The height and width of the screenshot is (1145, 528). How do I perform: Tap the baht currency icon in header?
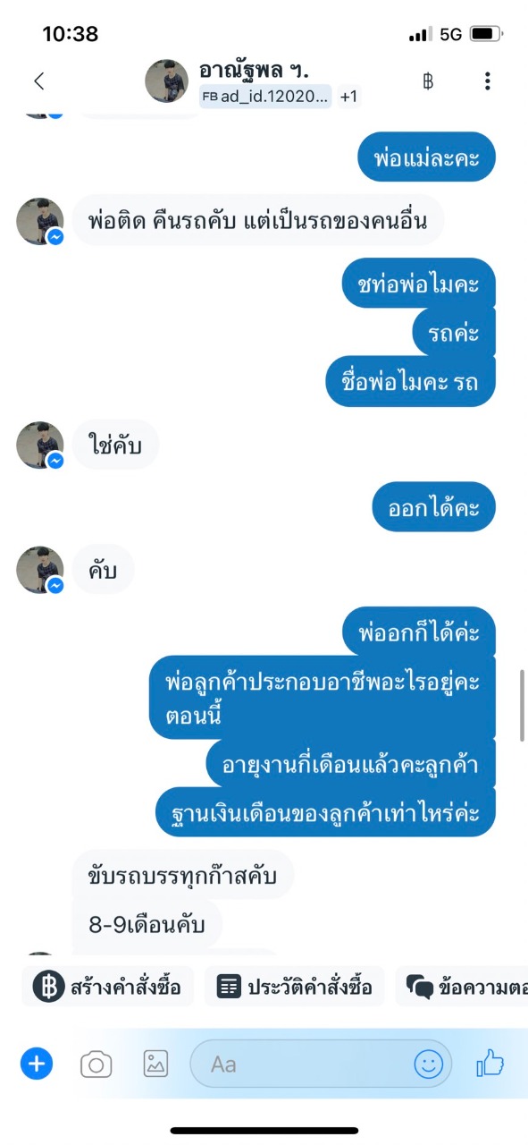pyautogui.click(x=428, y=81)
